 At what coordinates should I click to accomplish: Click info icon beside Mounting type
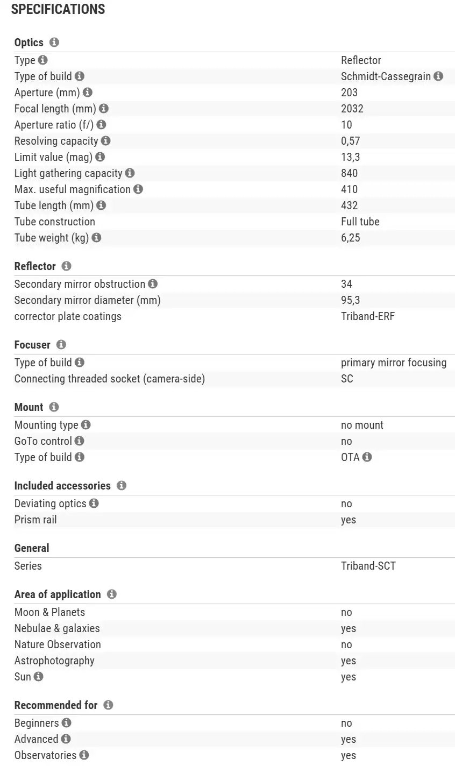click(86, 425)
